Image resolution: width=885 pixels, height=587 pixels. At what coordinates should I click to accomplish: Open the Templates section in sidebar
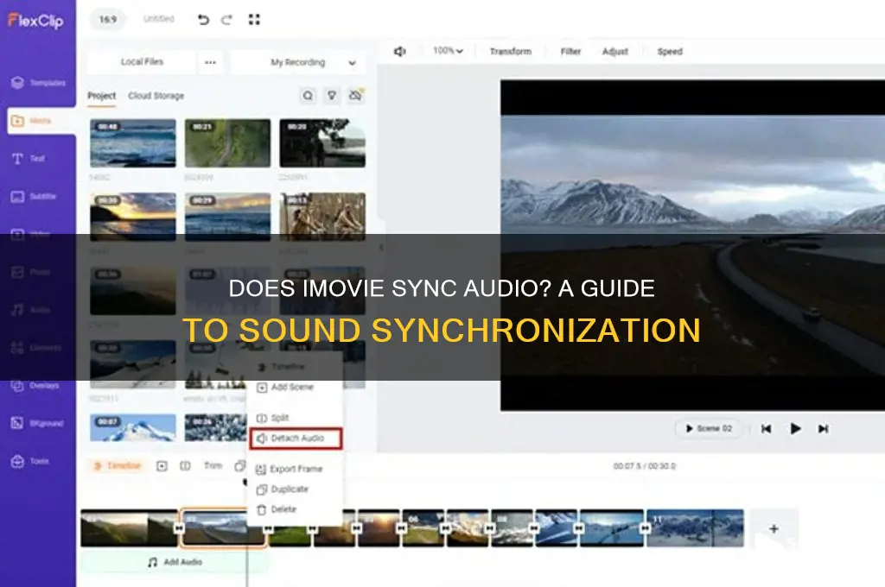click(38, 83)
